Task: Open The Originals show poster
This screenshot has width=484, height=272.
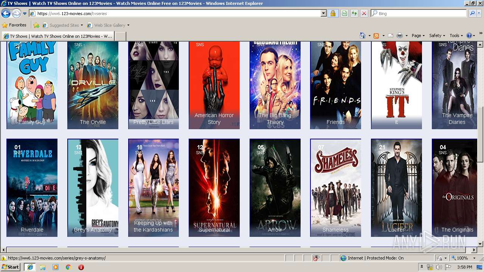Action: (x=455, y=188)
